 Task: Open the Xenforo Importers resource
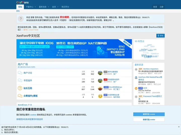coord(151,69)
